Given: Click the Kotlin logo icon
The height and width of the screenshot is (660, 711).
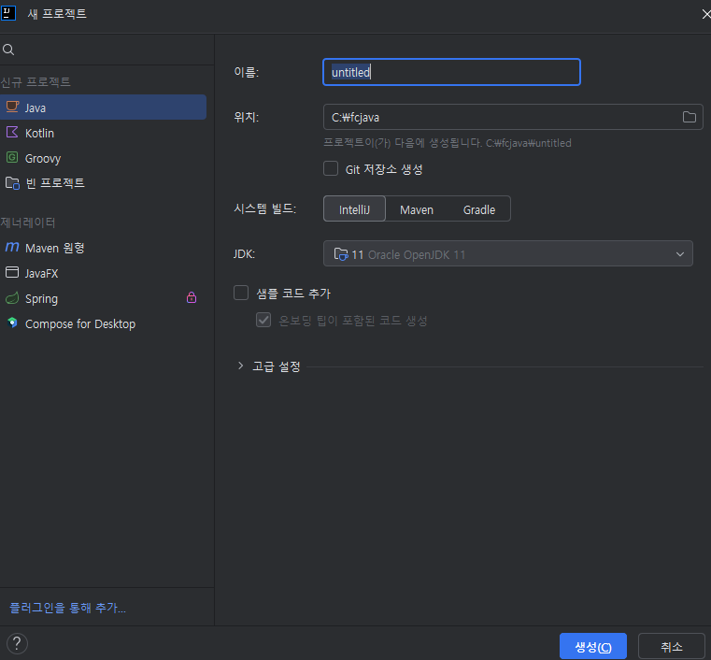Looking at the screenshot, I should click(12, 132).
